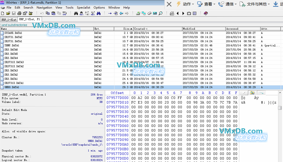
Task: Open the Options menu
Action: 99,8
